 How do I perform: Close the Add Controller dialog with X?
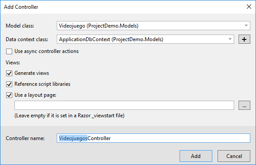tap(249, 7)
